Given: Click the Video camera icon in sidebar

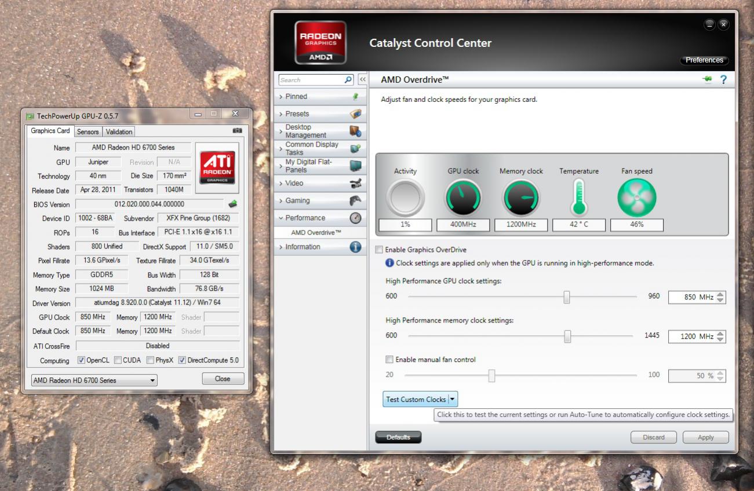Looking at the screenshot, I should 356,184.
